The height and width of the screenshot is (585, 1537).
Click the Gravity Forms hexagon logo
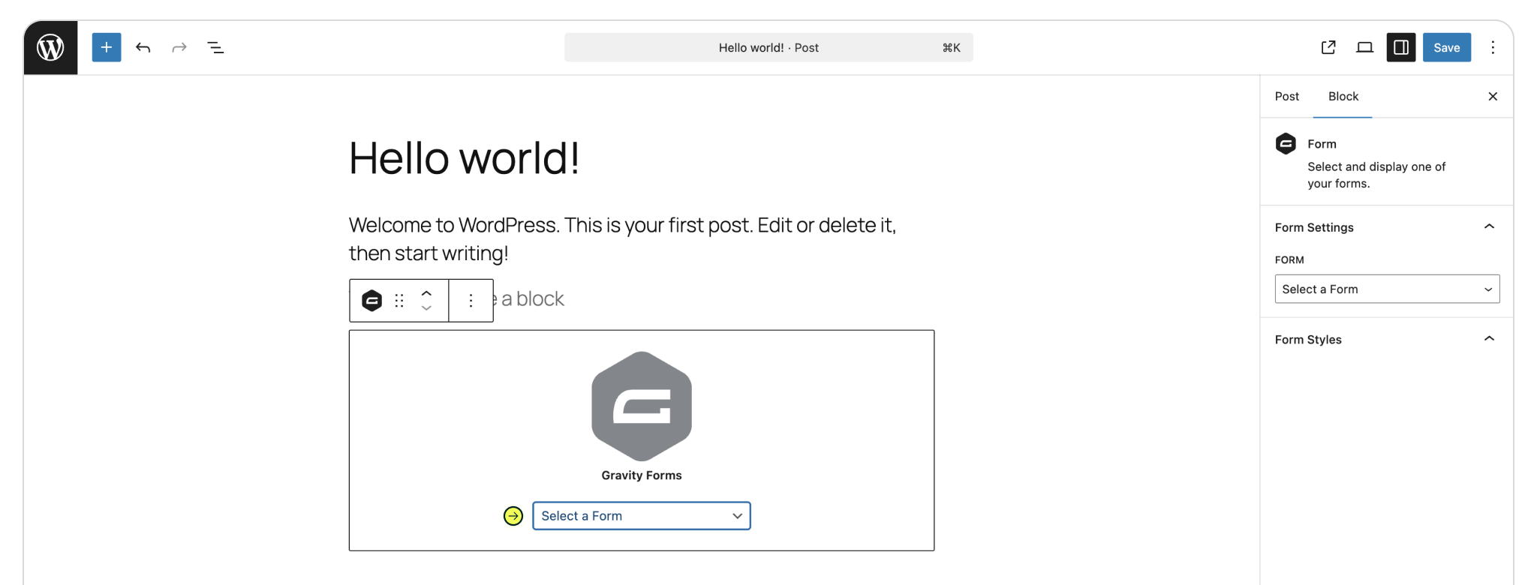pyautogui.click(x=642, y=406)
